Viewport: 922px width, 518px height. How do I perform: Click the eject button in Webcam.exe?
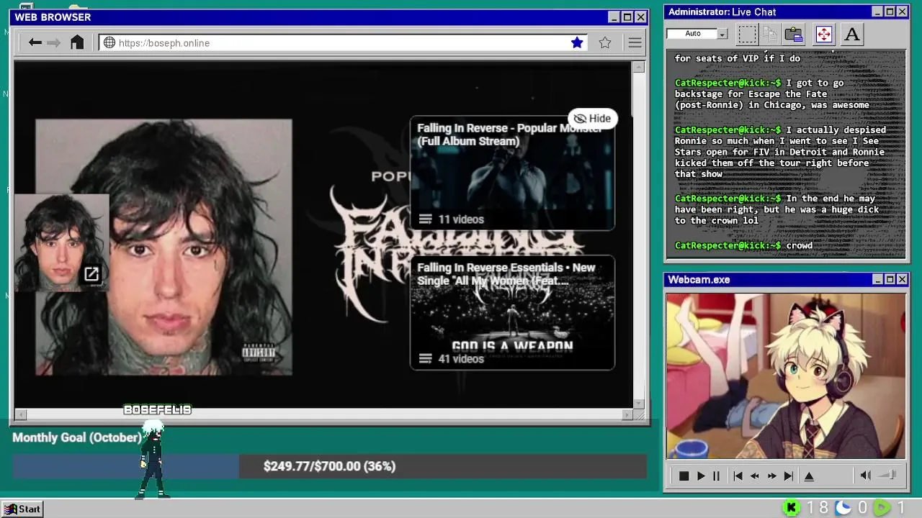tap(809, 476)
